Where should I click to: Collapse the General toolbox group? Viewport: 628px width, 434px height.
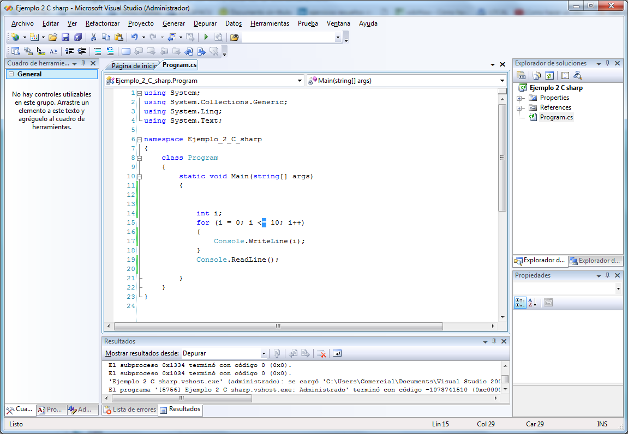click(x=11, y=74)
